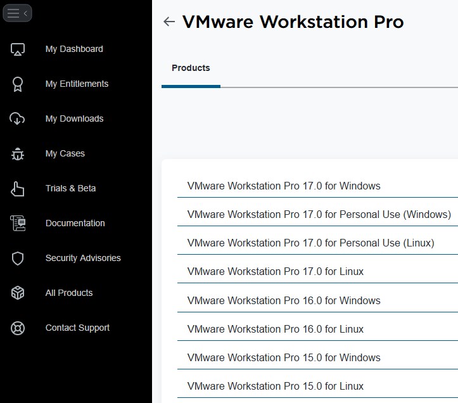Go back using the left arrow icon
The height and width of the screenshot is (403, 458).
169,22
